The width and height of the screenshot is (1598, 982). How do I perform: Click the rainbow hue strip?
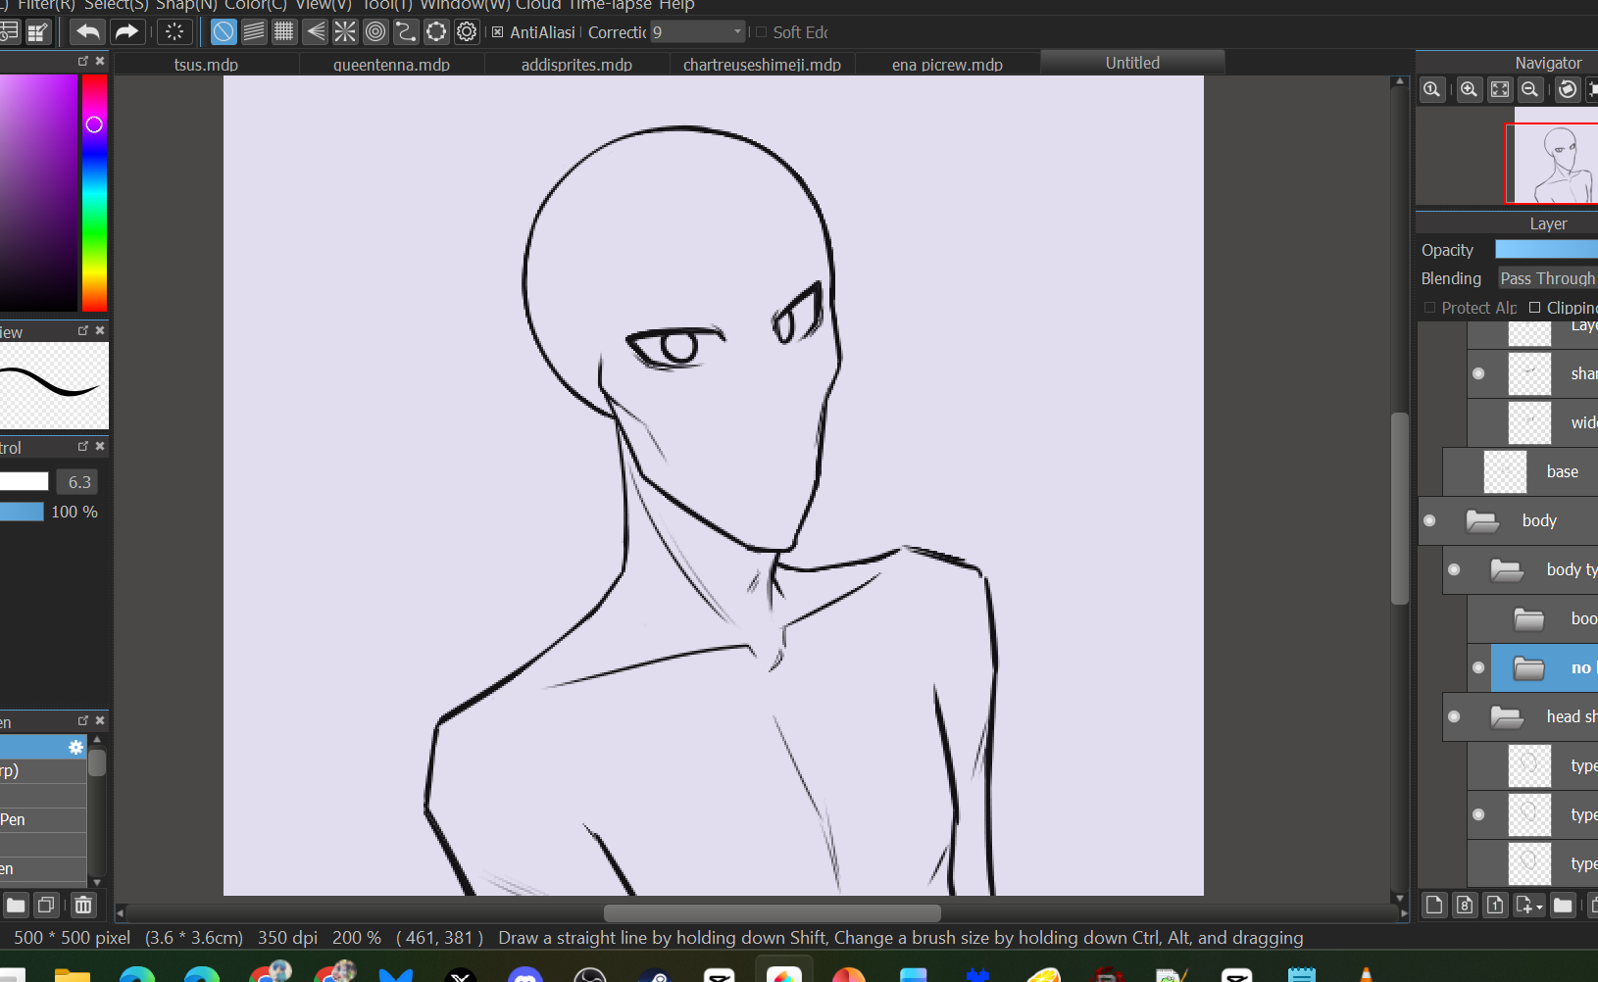[x=94, y=194]
